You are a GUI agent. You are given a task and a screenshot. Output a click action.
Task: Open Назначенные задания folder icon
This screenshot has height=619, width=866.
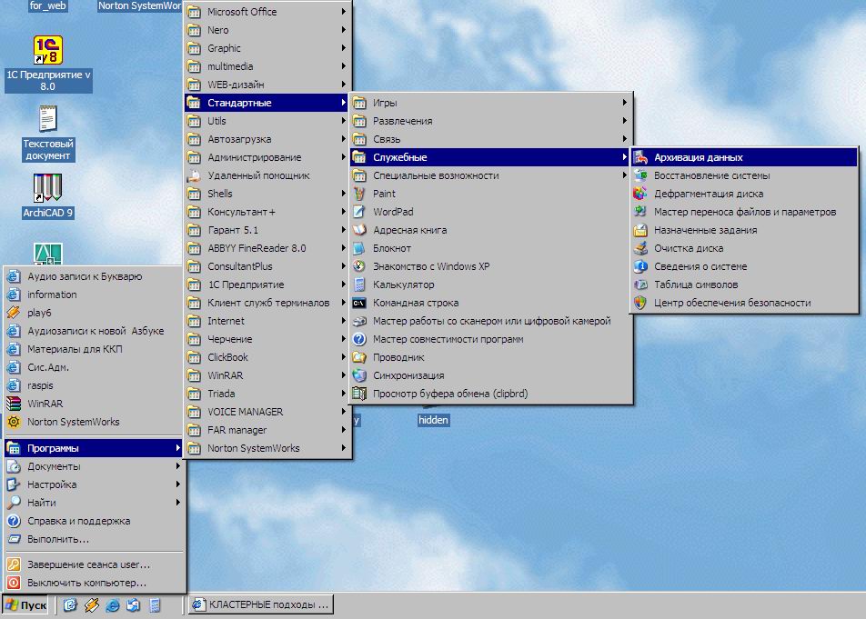click(x=640, y=230)
